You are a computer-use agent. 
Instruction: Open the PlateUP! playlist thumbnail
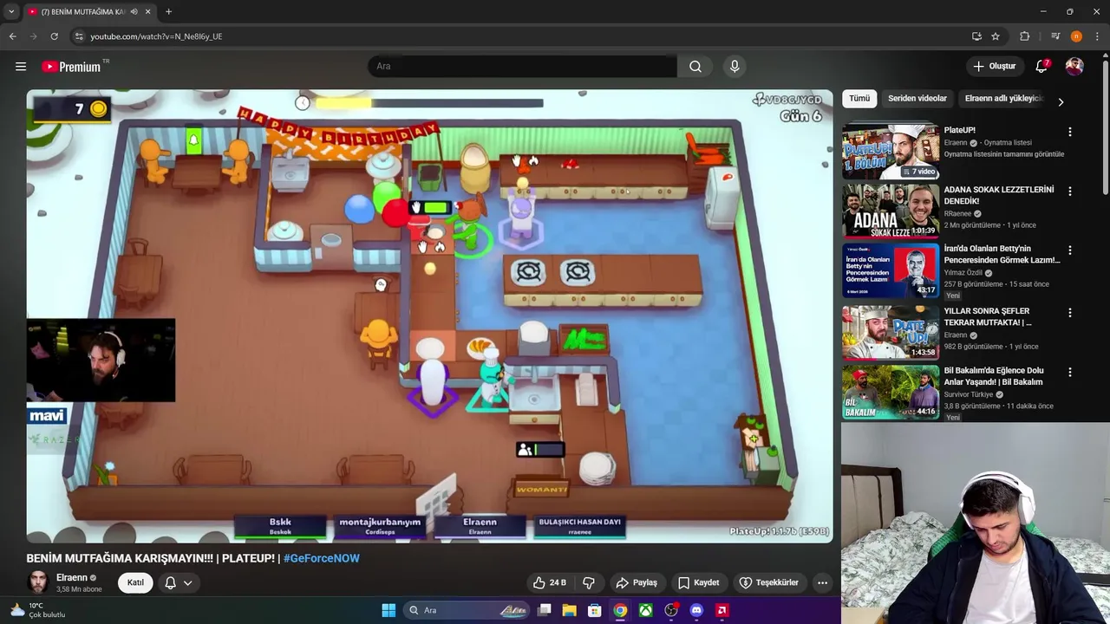(x=890, y=152)
